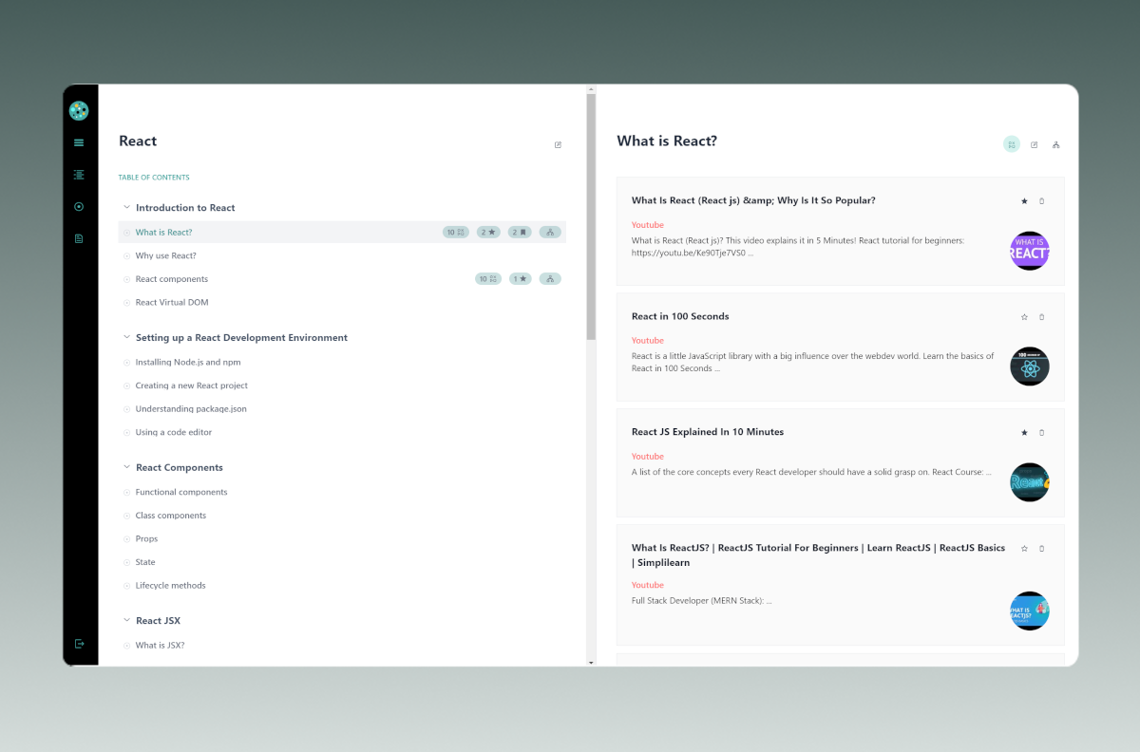Image resolution: width=1140 pixels, height=752 pixels.
Task: Collapse Setting up a React Development Environment section
Action: pyautogui.click(x=126, y=337)
